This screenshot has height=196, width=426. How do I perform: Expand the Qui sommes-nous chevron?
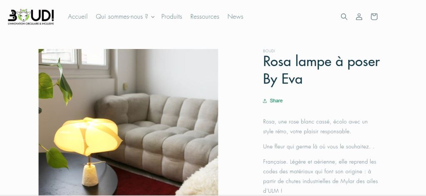(x=153, y=17)
